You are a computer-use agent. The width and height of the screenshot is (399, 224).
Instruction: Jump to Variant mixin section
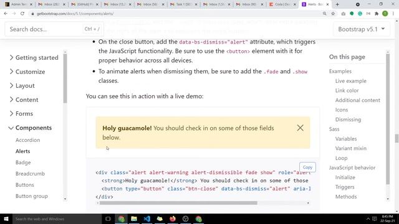point(350,148)
